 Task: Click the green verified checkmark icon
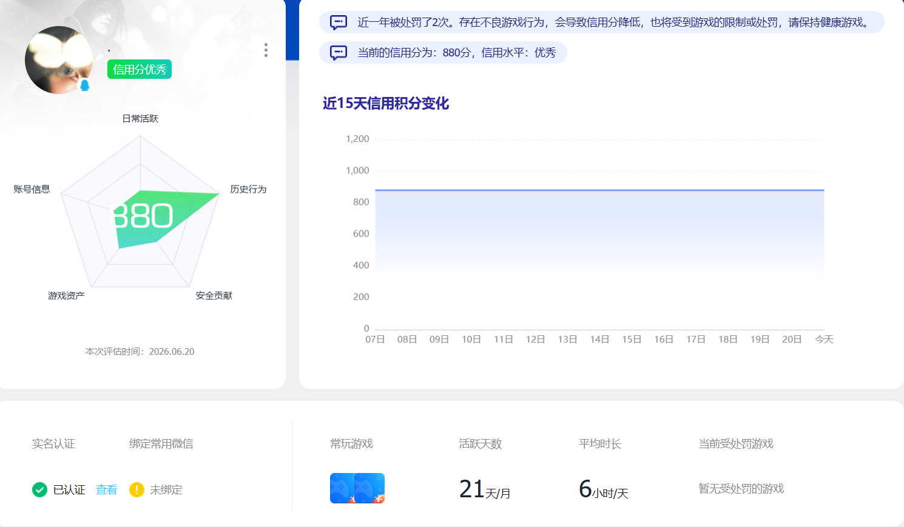[x=39, y=489]
